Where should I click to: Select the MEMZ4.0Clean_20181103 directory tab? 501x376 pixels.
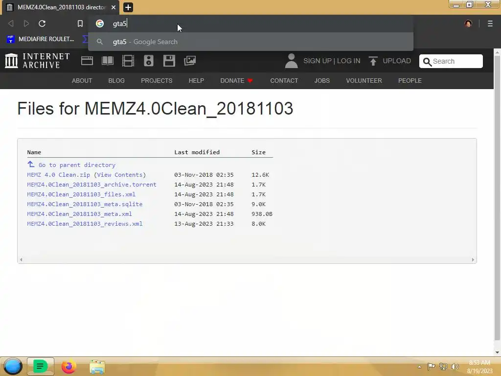pos(61,7)
